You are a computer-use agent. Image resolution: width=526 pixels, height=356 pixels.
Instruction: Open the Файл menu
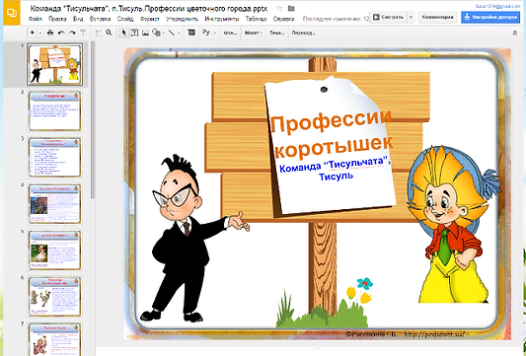click(x=36, y=19)
